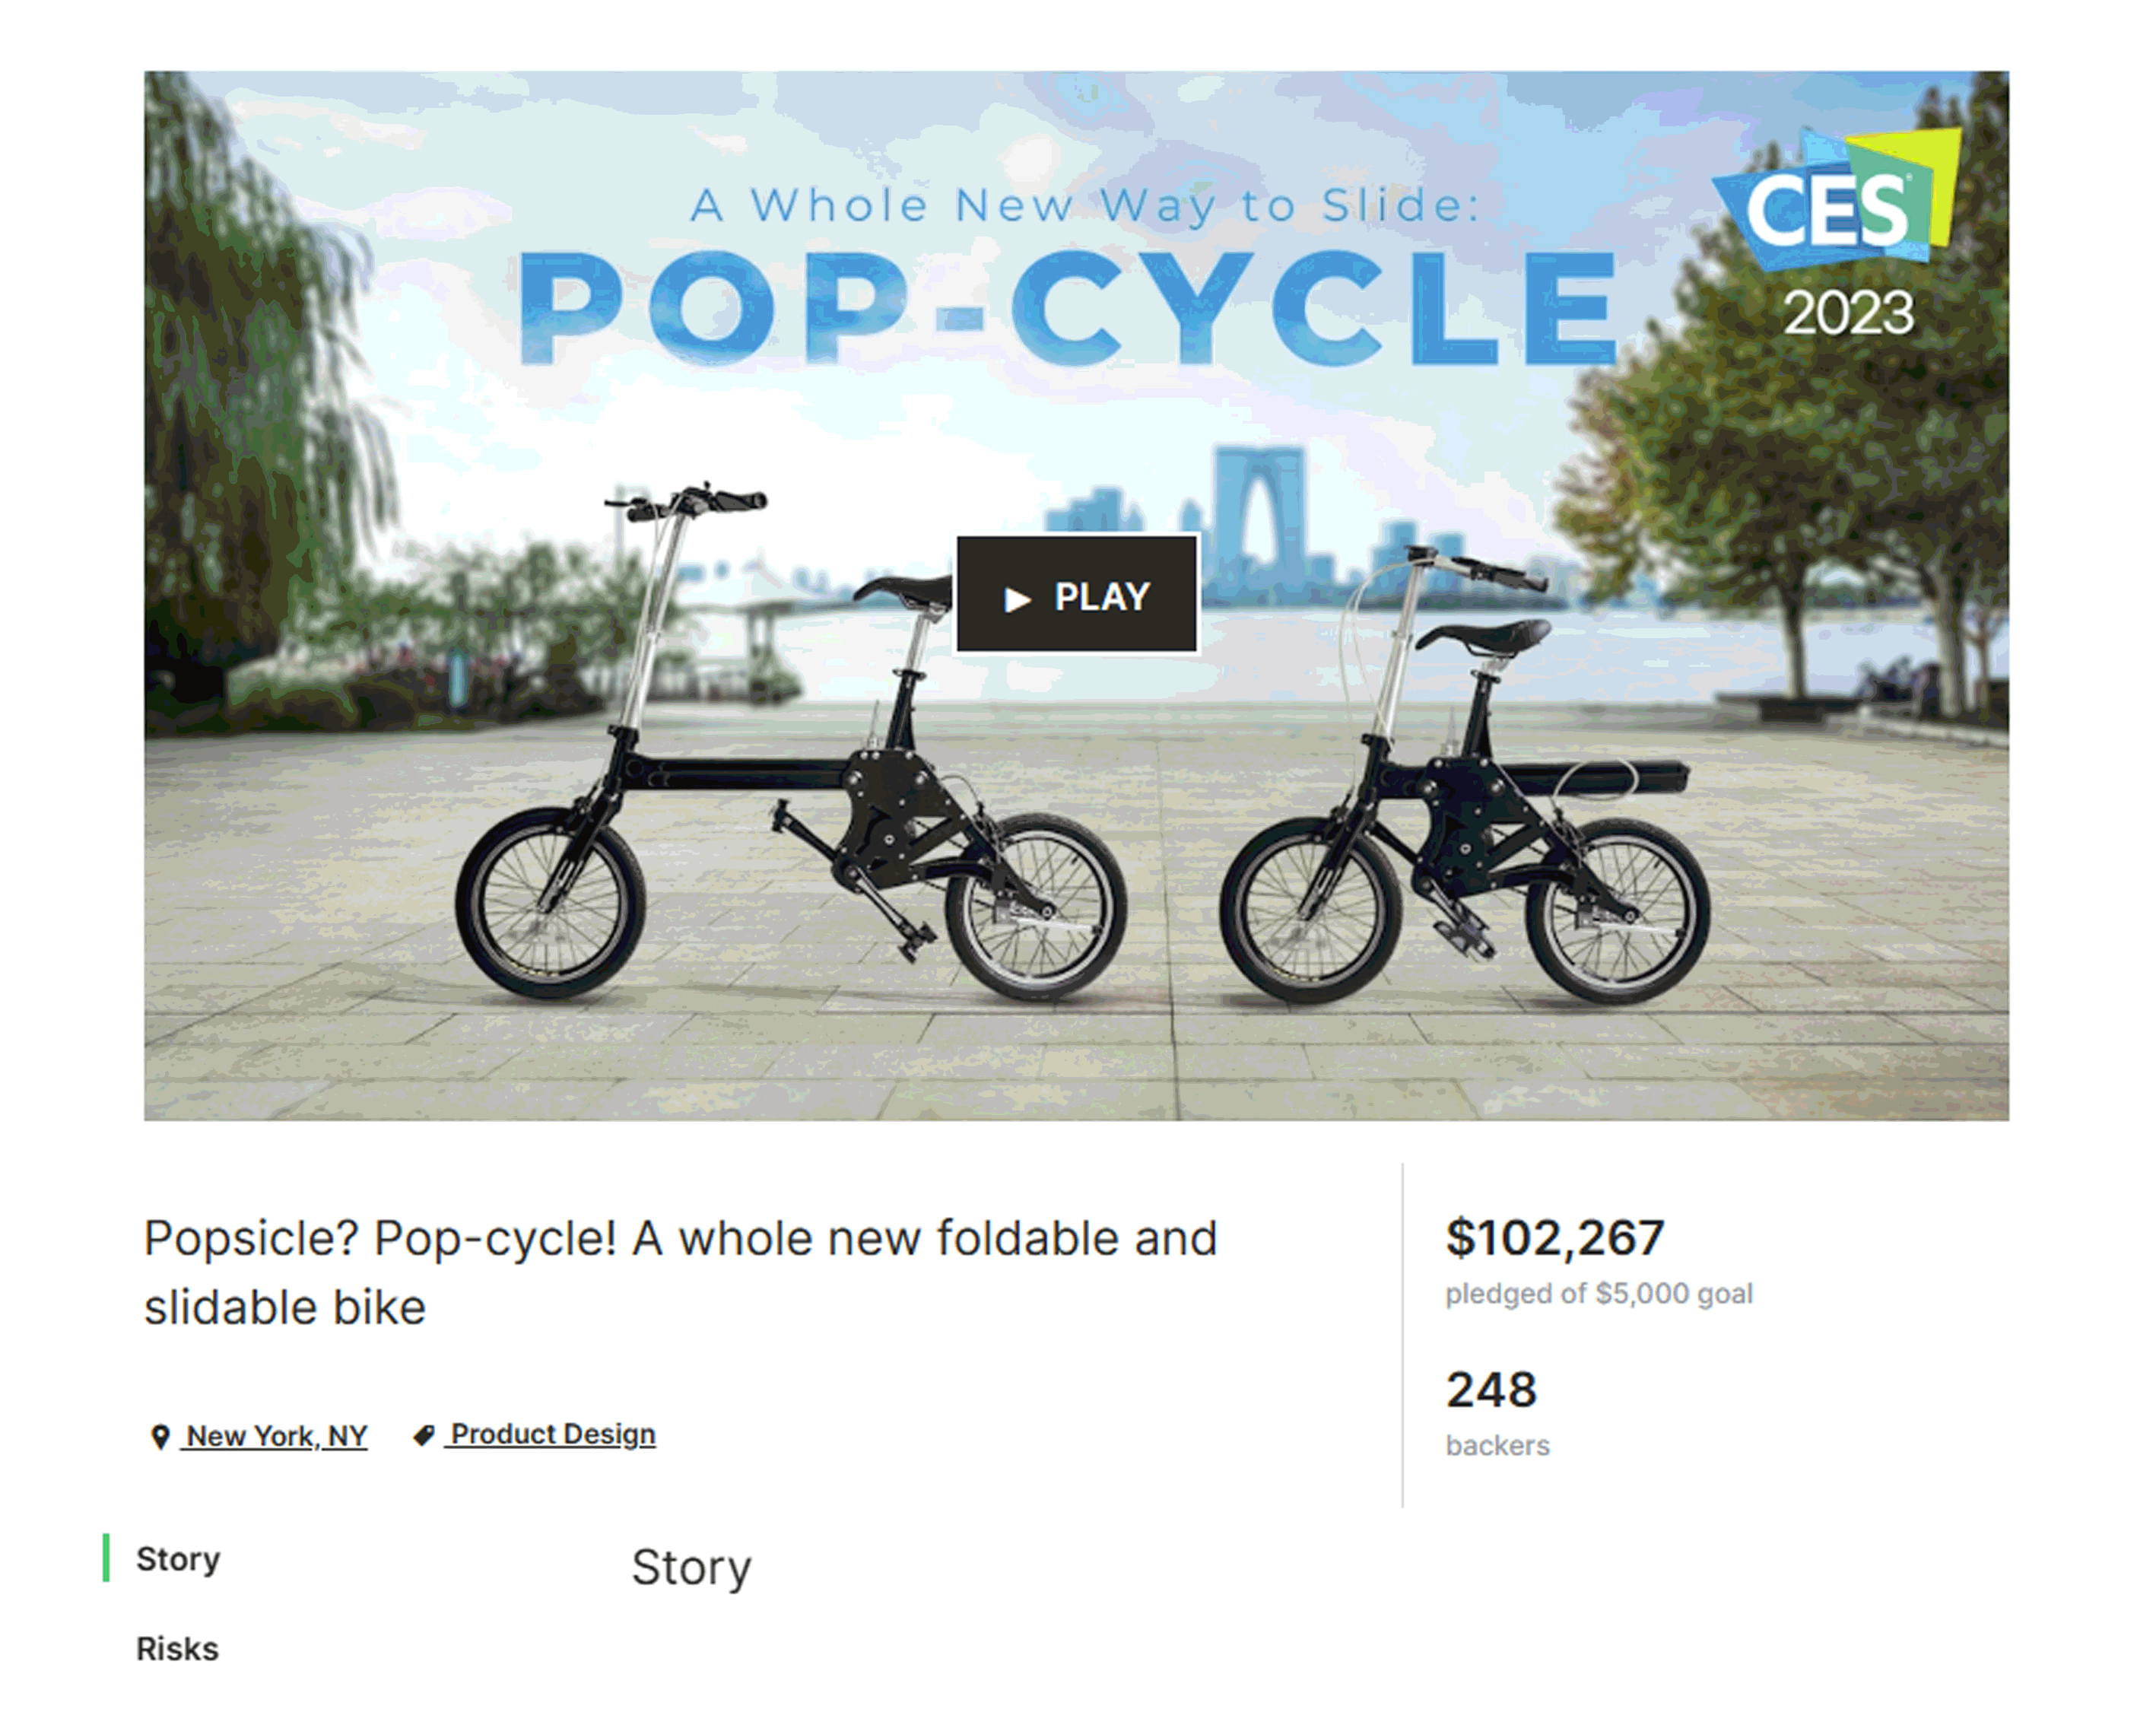This screenshot has height=1725, width=2156.
Task: Click the $102,267 pledged amount
Action: click(x=1554, y=1238)
